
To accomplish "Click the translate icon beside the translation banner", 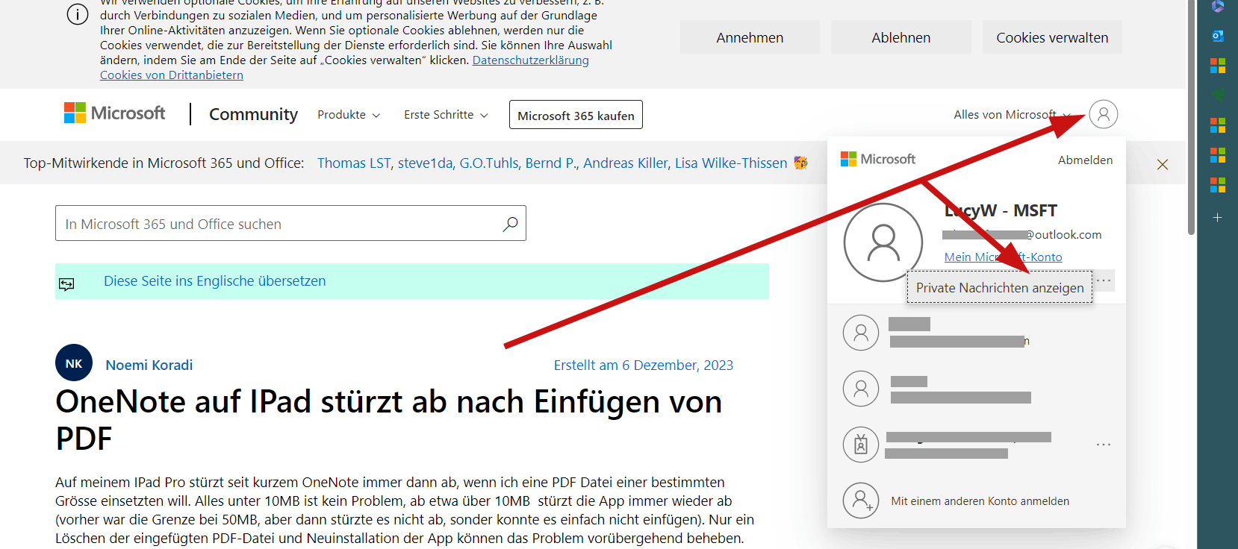I will click(x=66, y=283).
